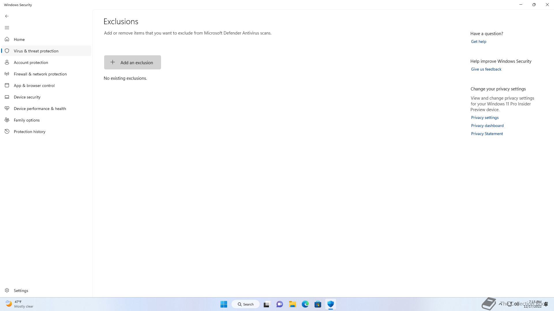Click the back arrow icon

click(7, 16)
